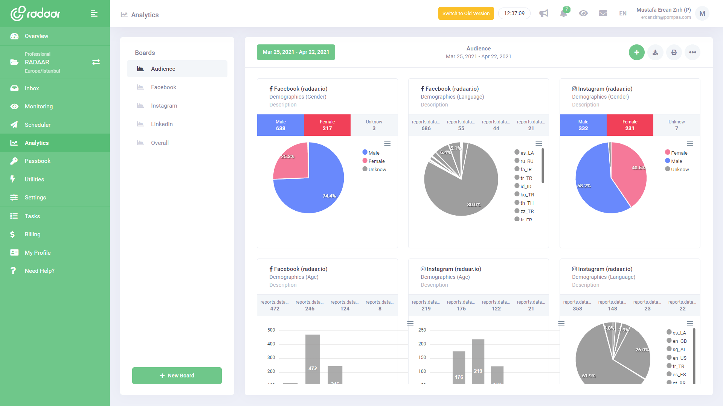Open chart menu on Facebook Gender pie chart
The image size is (723, 406).
tap(387, 144)
